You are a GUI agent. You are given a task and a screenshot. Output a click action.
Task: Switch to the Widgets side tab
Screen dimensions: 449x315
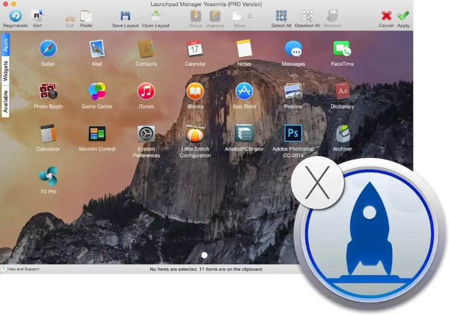point(6,71)
